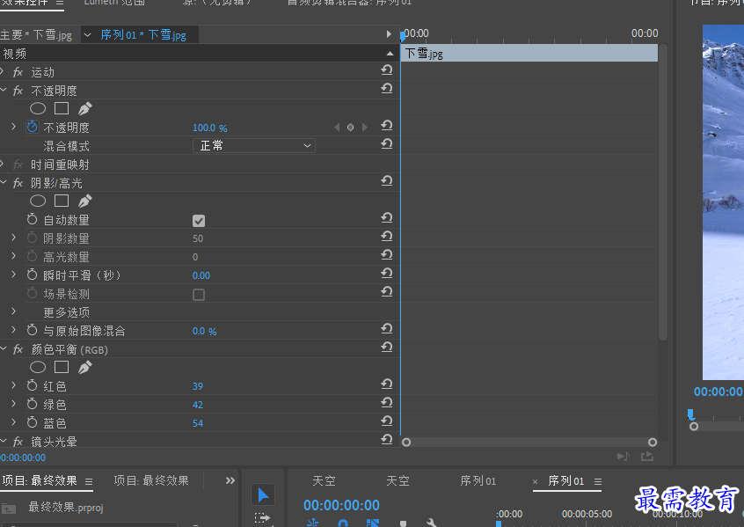Show overflow panels in project panel
This screenshot has width=744, height=527.
coord(230,481)
